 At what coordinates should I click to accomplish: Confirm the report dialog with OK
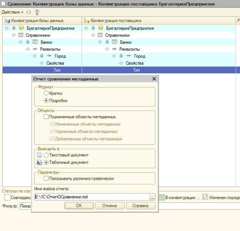point(79,206)
